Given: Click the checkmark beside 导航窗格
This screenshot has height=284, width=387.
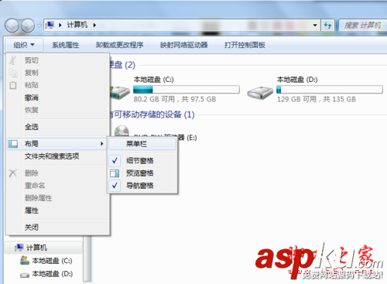Looking at the screenshot, I should (x=115, y=186).
